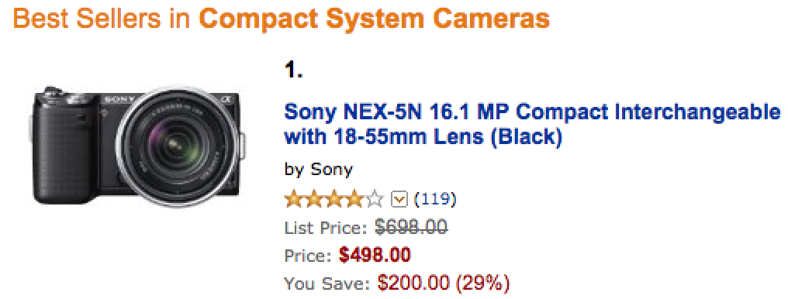The width and height of the screenshot is (788, 299).
Task: Click the bestseller rank number 1
Action: tap(293, 72)
